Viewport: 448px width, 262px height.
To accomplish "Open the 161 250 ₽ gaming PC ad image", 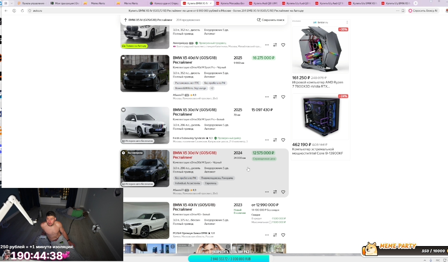I will tap(321, 50).
